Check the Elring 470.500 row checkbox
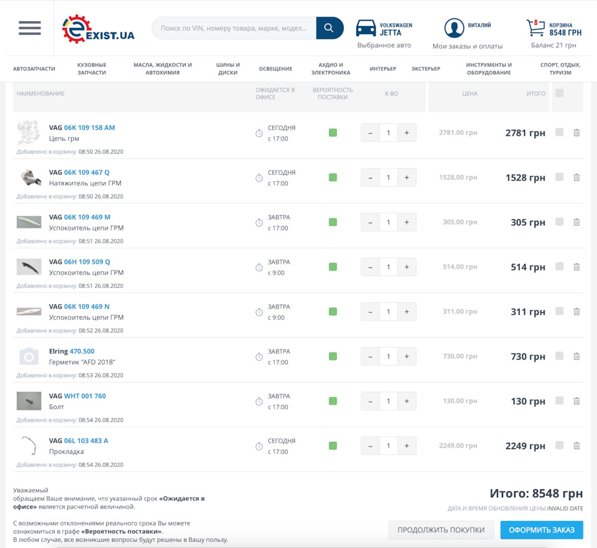This screenshot has width=597, height=548. (x=559, y=356)
